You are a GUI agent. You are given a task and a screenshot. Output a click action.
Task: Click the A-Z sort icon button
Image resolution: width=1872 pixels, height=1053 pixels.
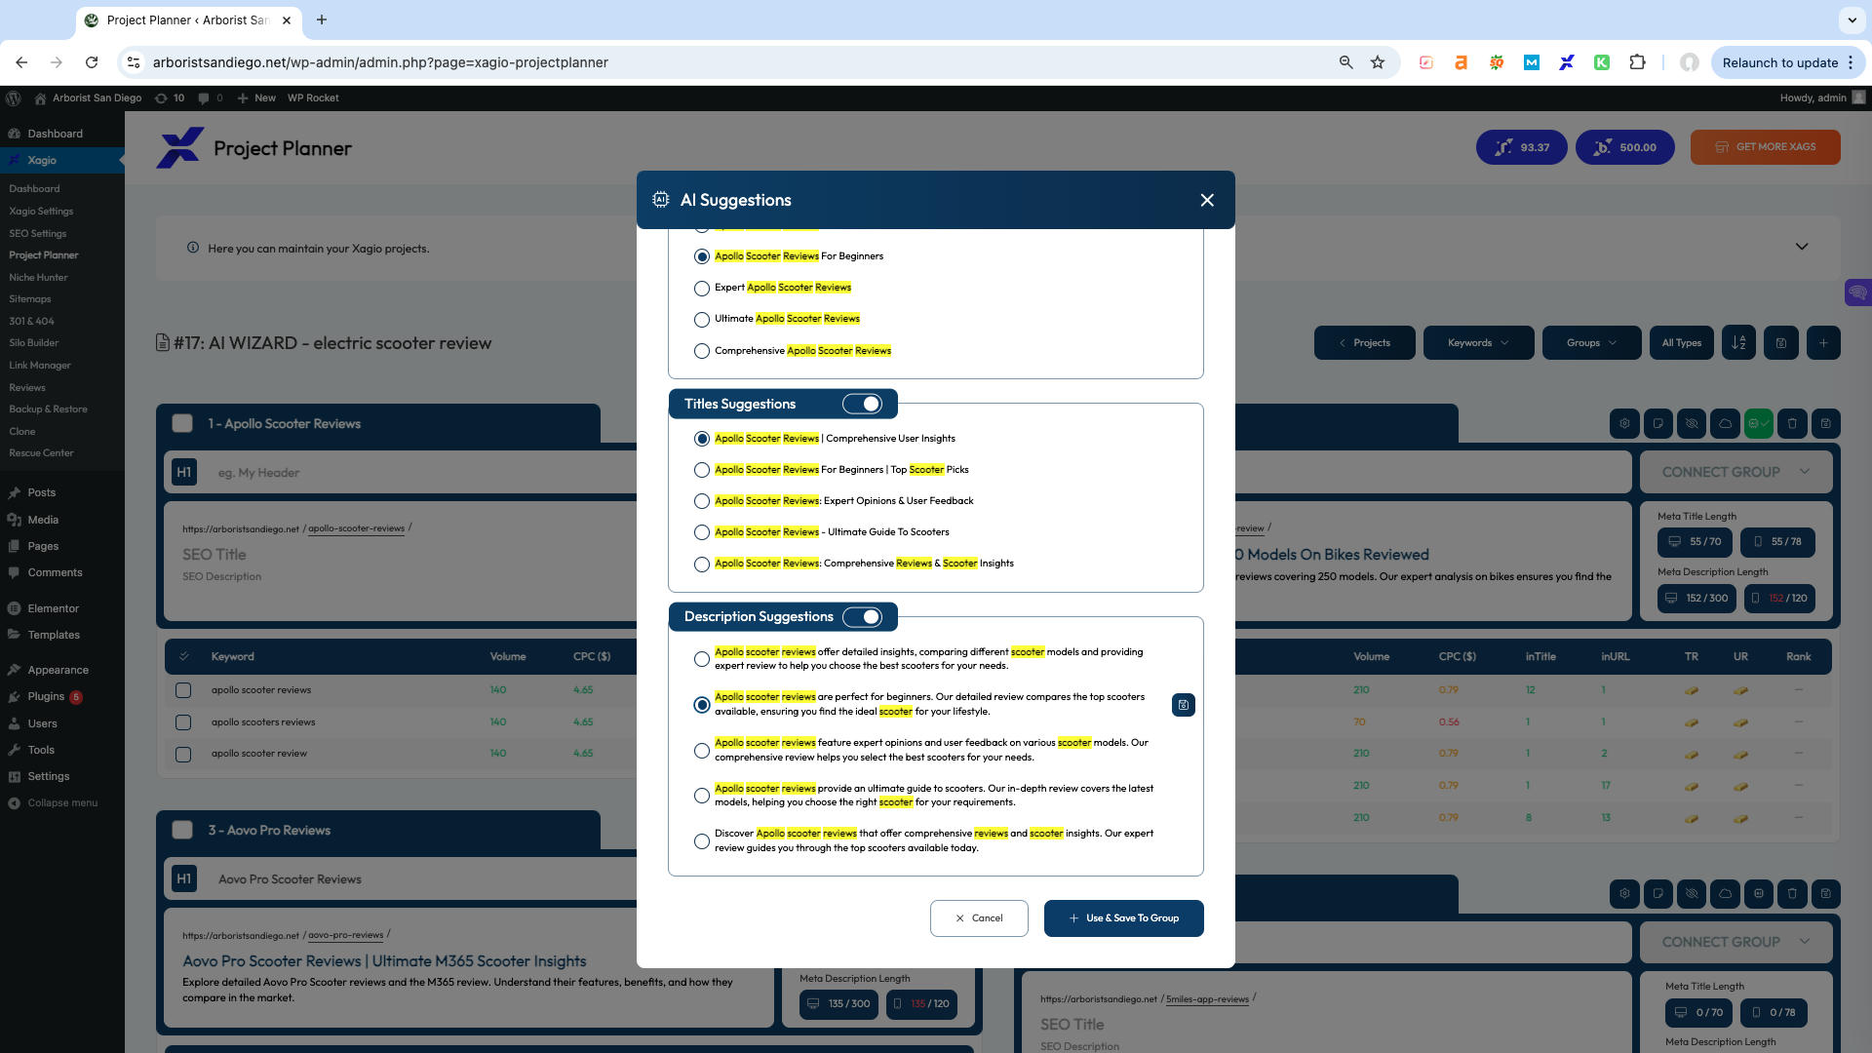pyautogui.click(x=1739, y=343)
